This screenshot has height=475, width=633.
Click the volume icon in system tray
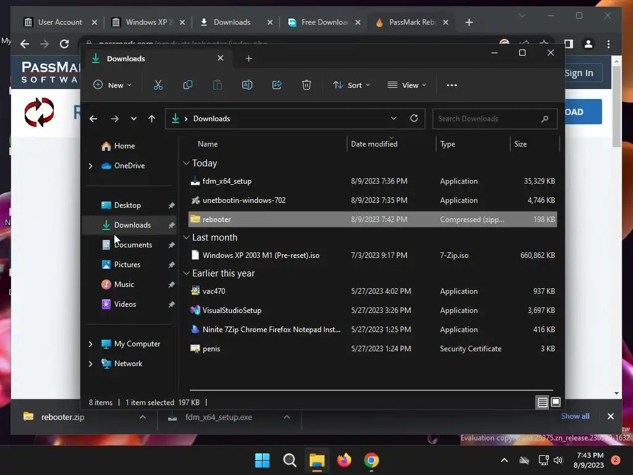(558, 460)
